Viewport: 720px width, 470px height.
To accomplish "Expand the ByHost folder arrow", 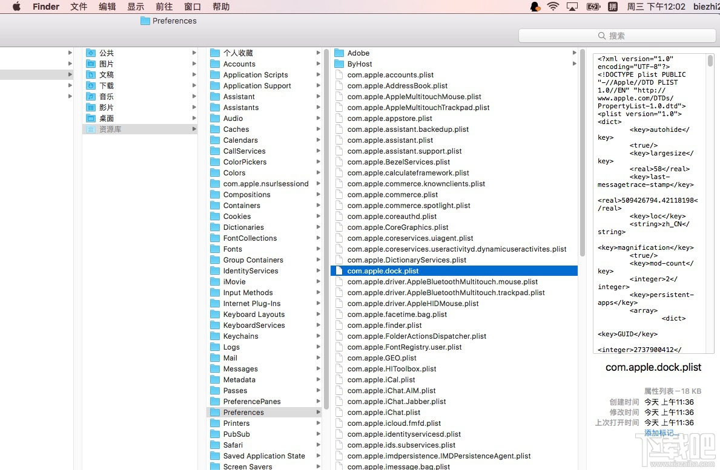I will [x=574, y=64].
